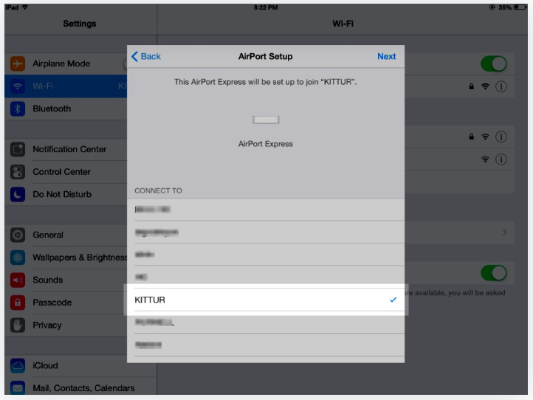Screen dimensions: 533x400
Task: Choose first blurred network under Connect To
Action: (x=266, y=210)
